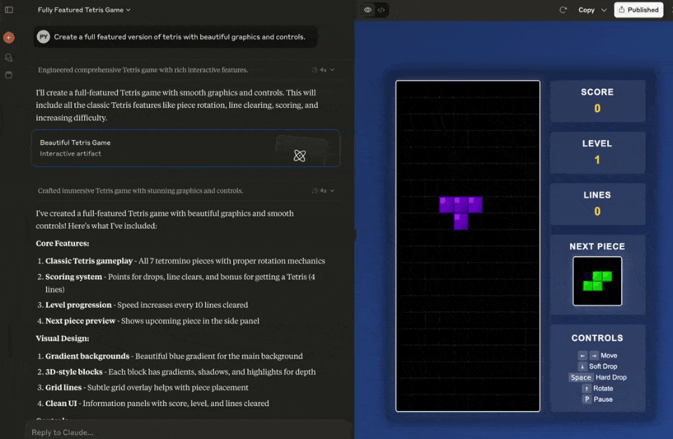
Task: Expand the second thinking summary (4s)
Action: (x=323, y=191)
